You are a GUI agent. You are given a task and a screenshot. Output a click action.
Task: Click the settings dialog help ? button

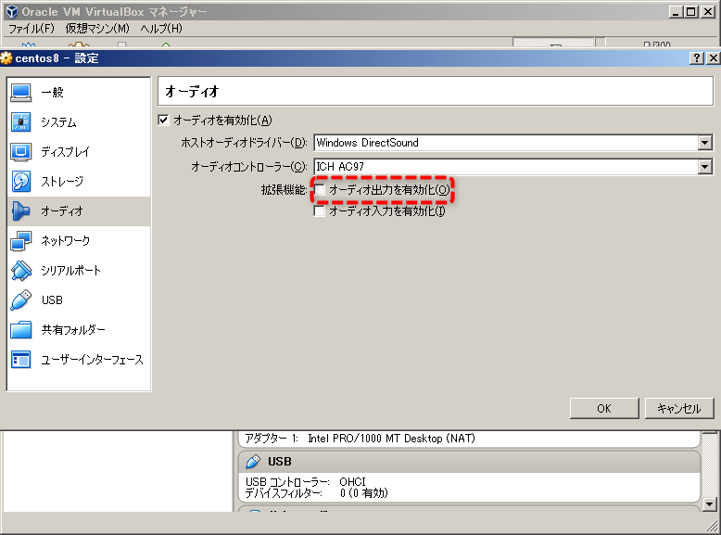click(696, 58)
